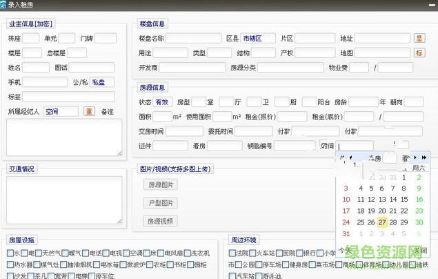This screenshot has width=438, height=279.
Task: Check the 法院 surroundings checkbox
Action: click(232, 253)
